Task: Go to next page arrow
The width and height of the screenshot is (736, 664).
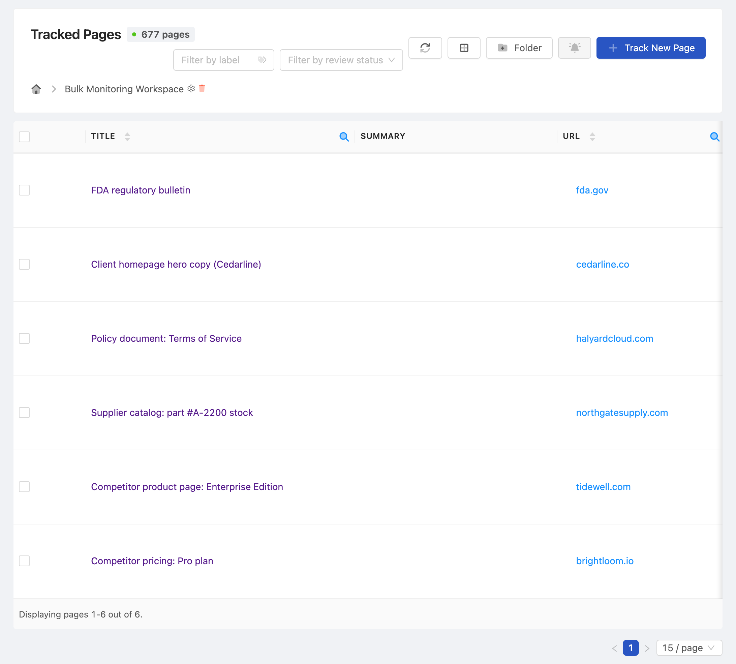Action: 647,648
